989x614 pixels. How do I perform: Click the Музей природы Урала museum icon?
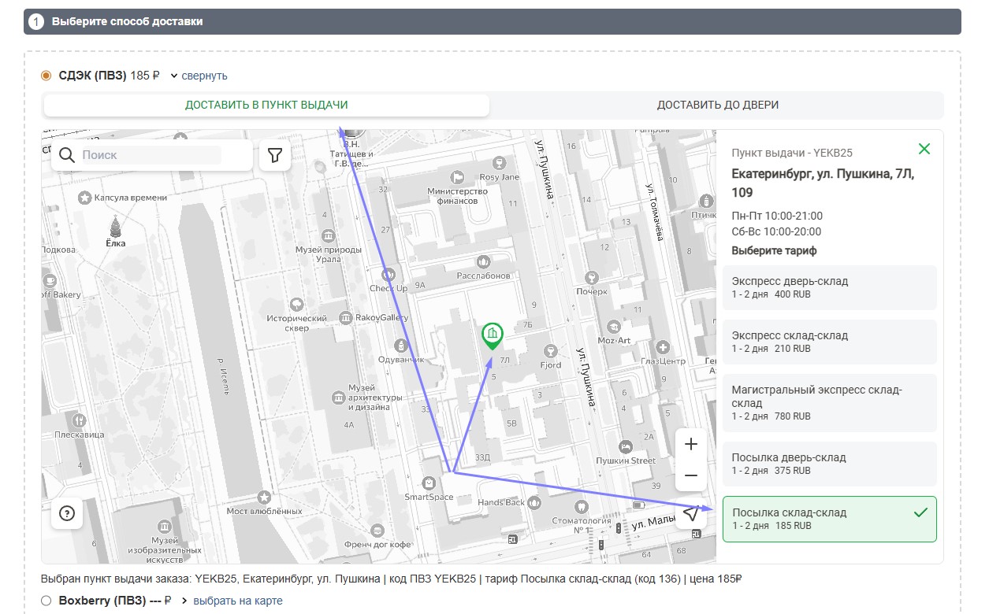click(x=328, y=237)
